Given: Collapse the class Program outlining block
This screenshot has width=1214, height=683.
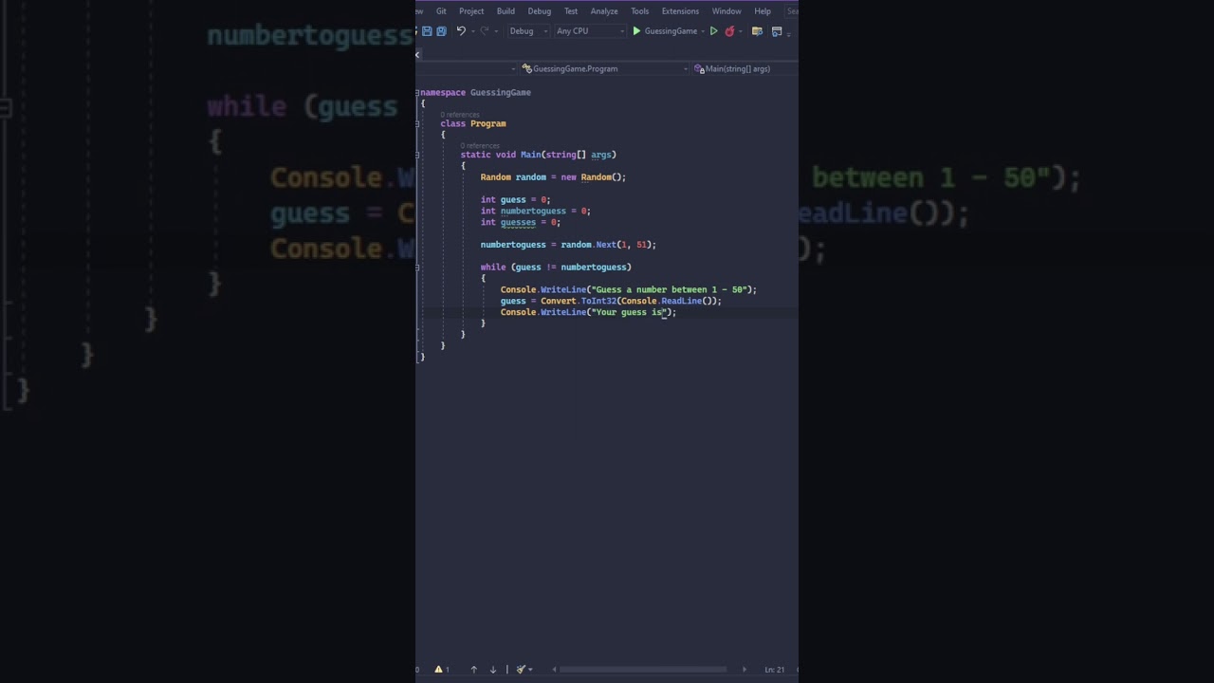Looking at the screenshot, I should (x=418, y=123).
